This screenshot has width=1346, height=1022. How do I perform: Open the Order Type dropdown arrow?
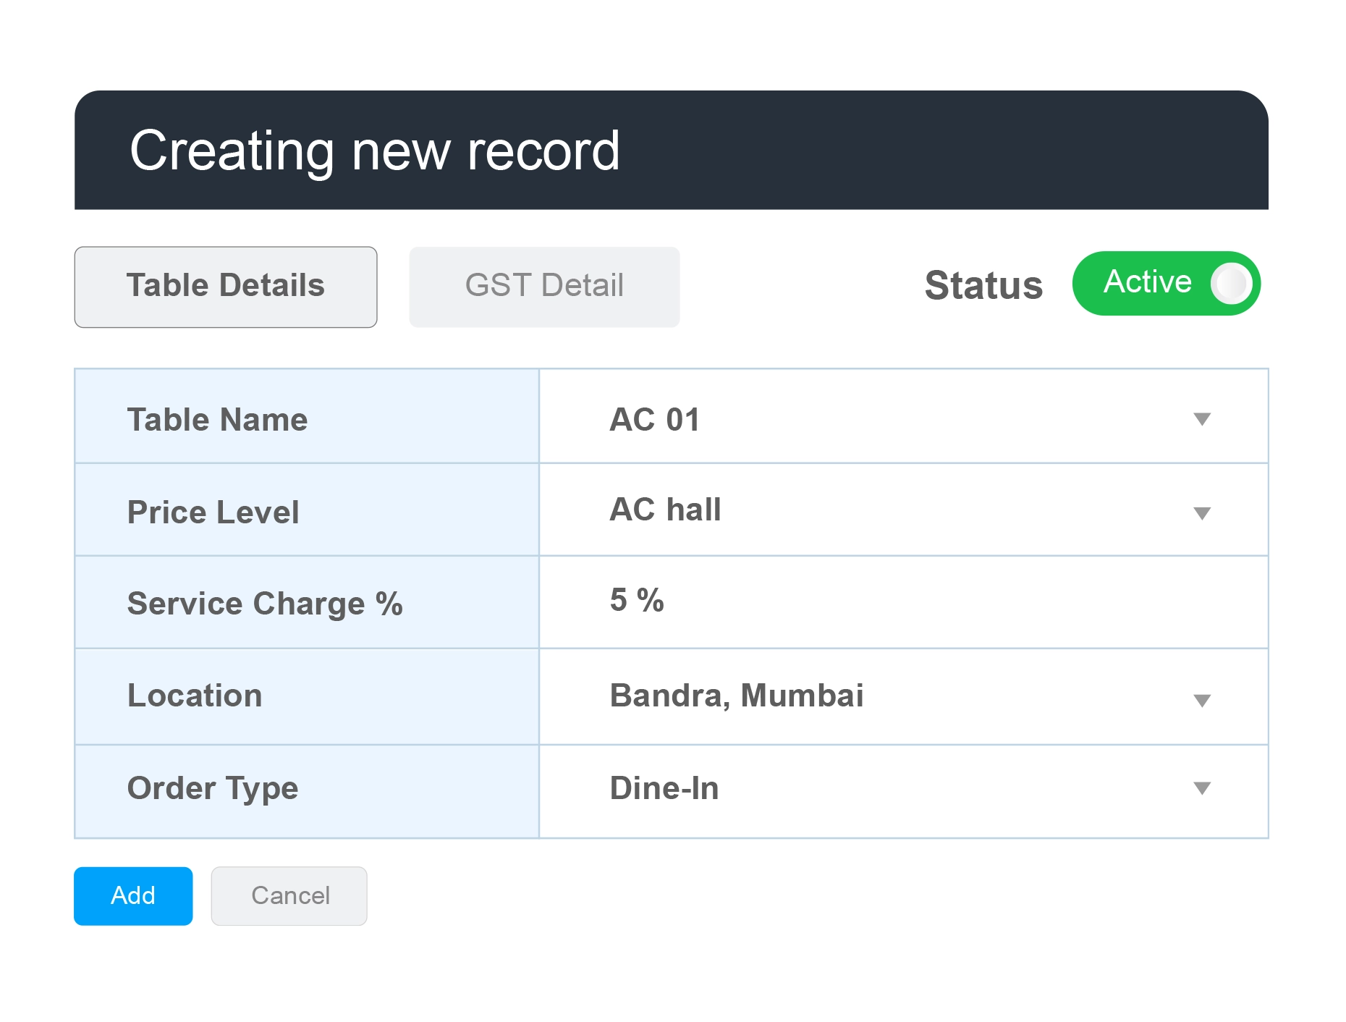tap(1201, 788)
